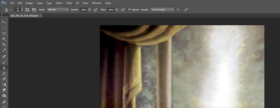
Task: Enable airbrush-style build-up icon
Action: 123,10
